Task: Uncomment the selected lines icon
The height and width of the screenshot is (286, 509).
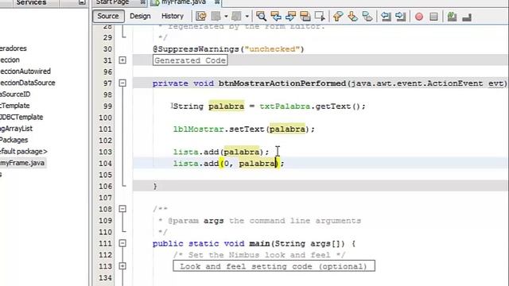Action: (467, 17)
